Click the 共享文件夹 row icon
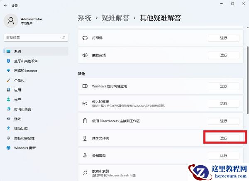249x181 pixels. click(85, 138)
